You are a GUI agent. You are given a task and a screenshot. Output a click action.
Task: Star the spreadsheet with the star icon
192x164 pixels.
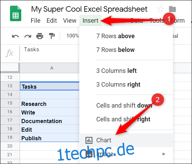tap(160, 9)
